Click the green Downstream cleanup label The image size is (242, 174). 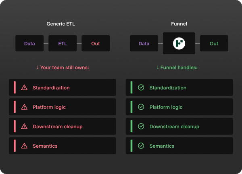[174, 127]
